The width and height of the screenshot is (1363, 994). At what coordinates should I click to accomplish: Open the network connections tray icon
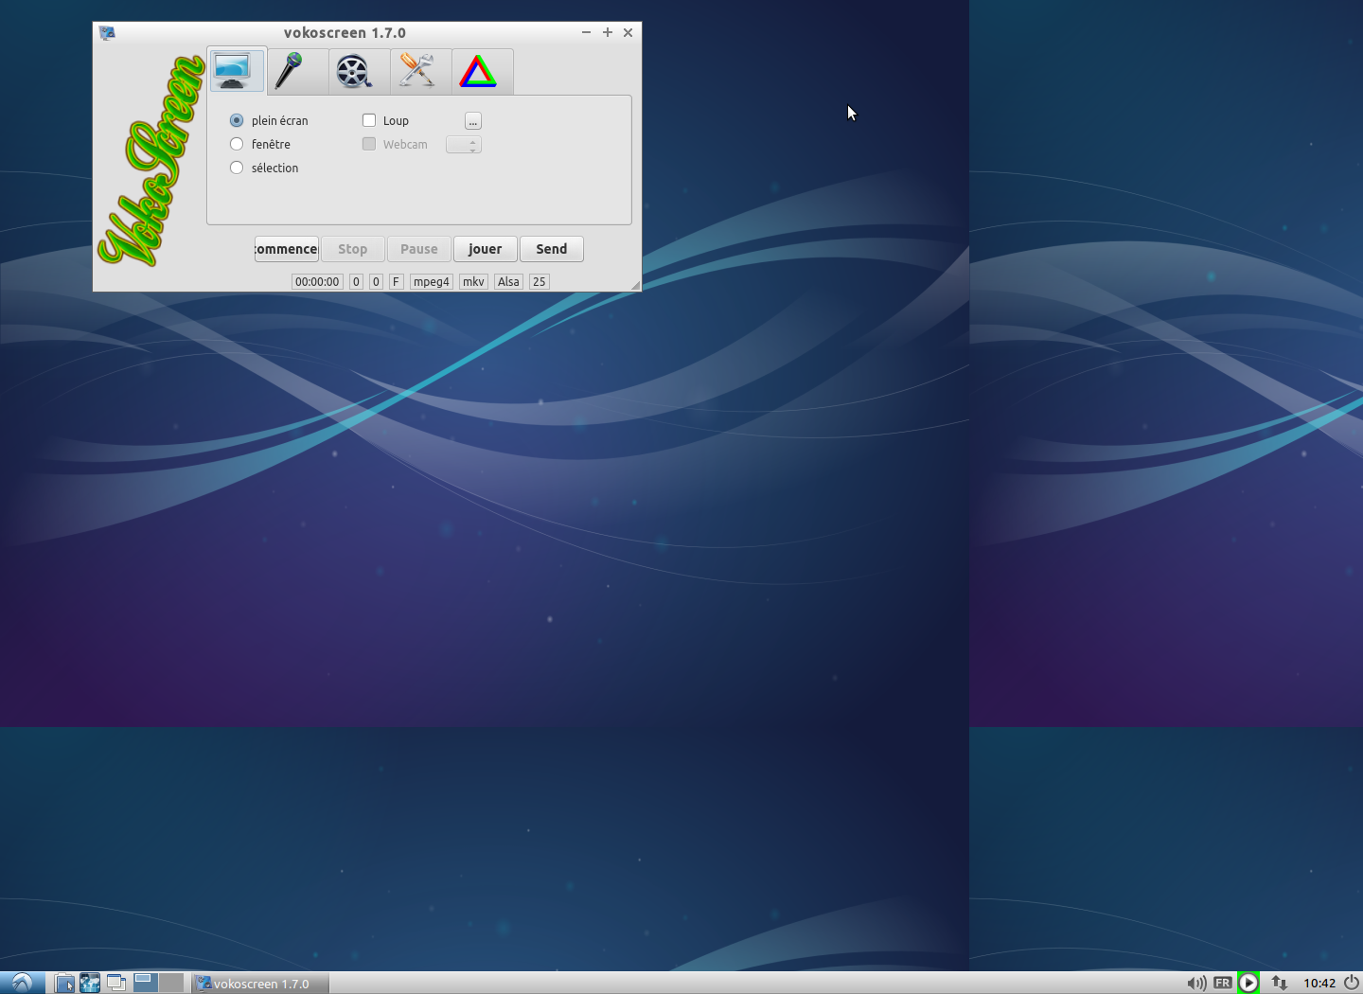1279,983
